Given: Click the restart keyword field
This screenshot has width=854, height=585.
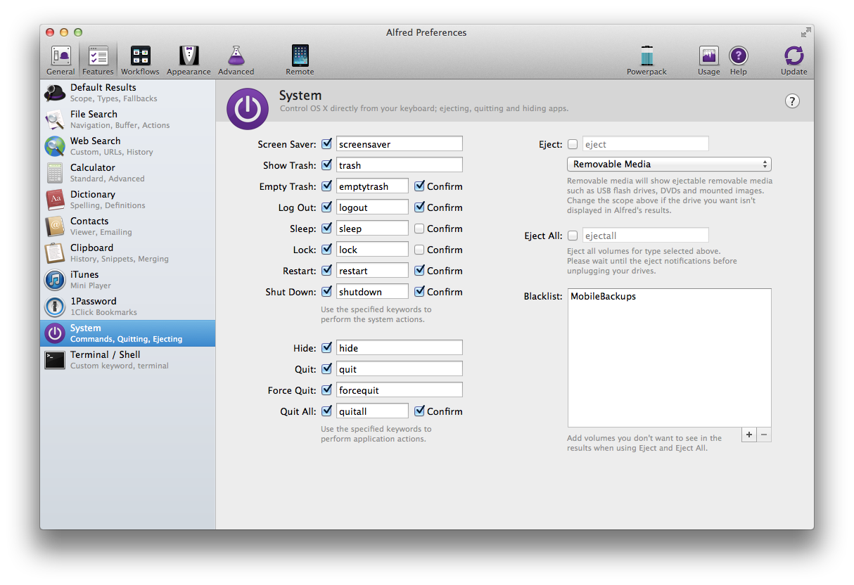Looking at the screenshot, I should [372, 271].
